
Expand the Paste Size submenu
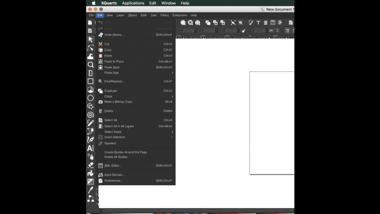coord(135,72)
